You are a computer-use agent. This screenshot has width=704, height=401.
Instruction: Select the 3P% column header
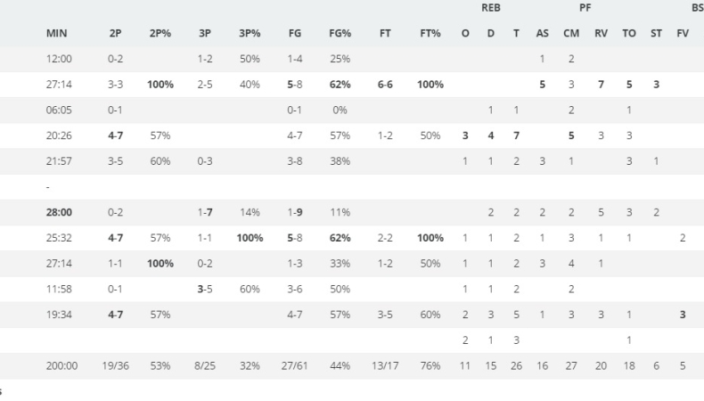[x=250, y=36]
